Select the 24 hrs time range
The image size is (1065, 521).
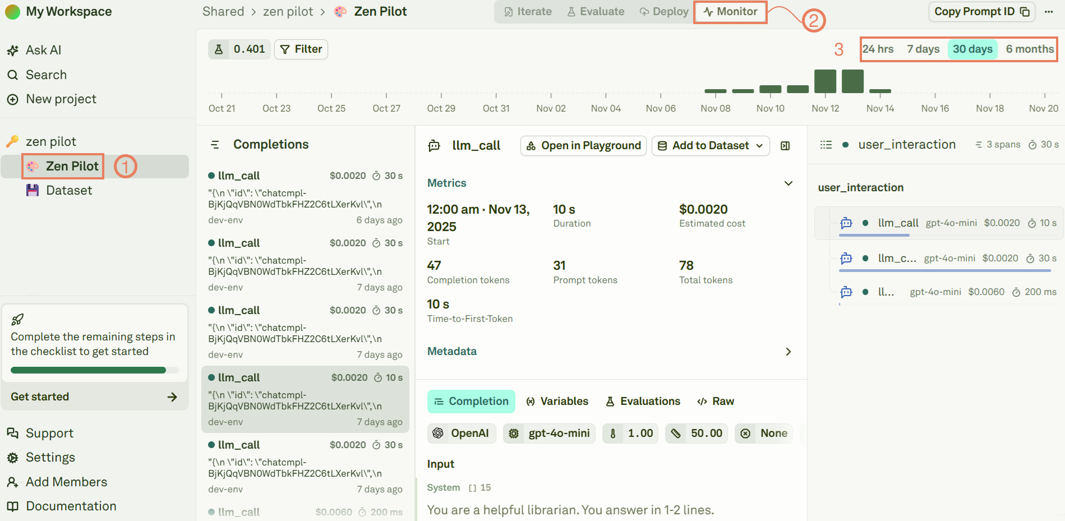point(878,49)
